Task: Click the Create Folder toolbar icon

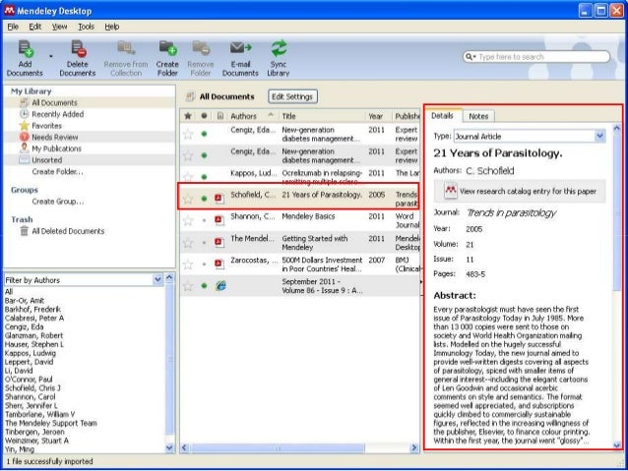Action: click(167, 48)
